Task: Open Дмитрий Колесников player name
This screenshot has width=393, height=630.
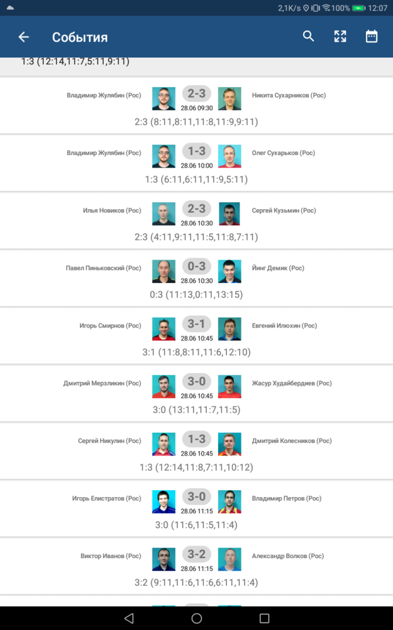Action: [292, 441]
